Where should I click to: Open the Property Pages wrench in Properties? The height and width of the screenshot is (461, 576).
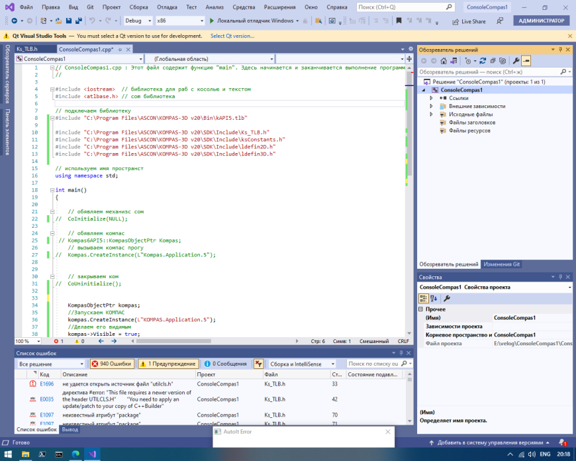447,299
